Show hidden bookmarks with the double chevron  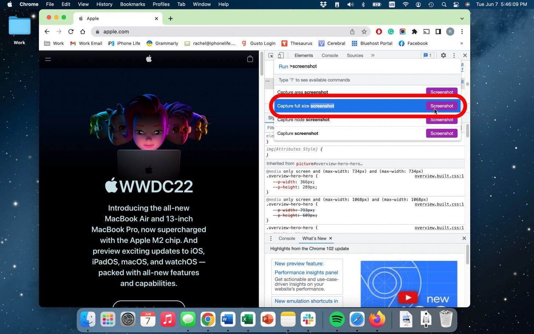[461, 43]
